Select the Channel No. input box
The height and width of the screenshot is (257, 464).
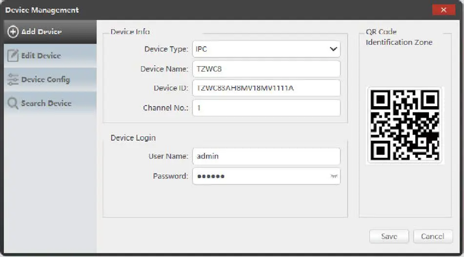pos(266,108)
